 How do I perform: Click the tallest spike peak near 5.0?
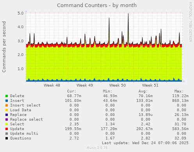pyautogui.click(x=128, y=14)
